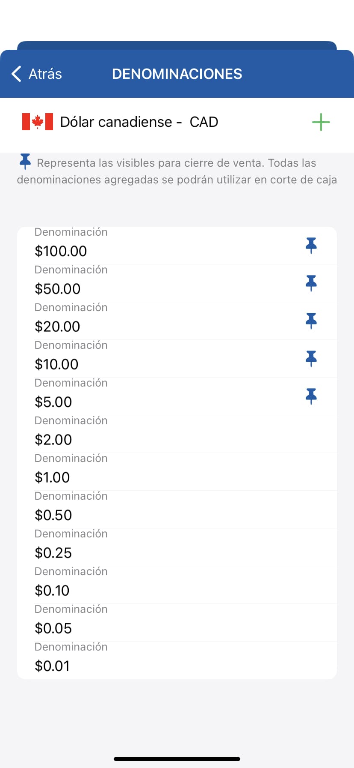354x768 pixels.
Task: Select the Dólar canadiense - CAD currency label
Action: [x=139, y=122]
